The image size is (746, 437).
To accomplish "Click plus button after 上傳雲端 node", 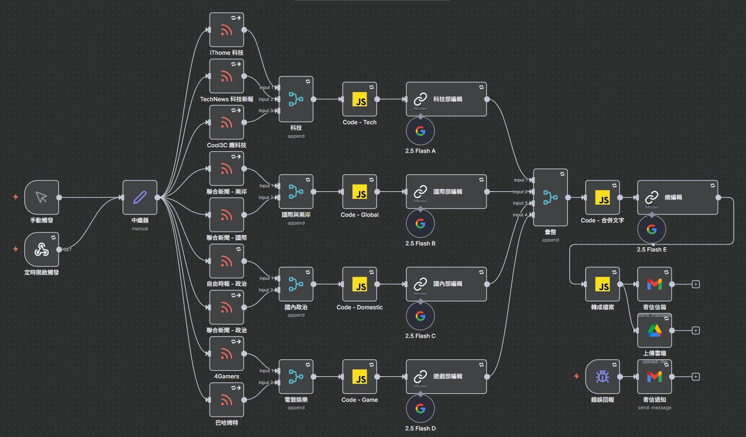I will [696, 331].
